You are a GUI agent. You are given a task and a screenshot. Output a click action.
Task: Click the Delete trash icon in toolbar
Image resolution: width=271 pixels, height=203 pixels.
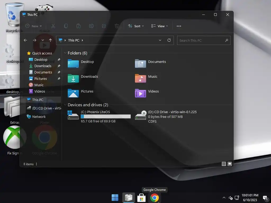pyautogui.click(x=117, y=26)
